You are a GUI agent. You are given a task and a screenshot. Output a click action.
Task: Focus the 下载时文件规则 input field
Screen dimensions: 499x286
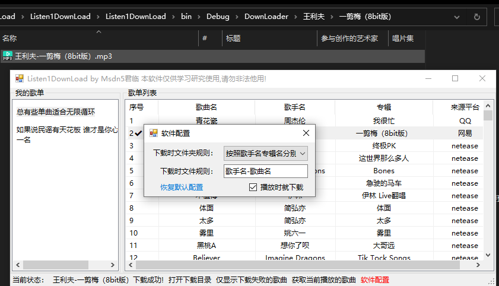[x=265, y=171]
